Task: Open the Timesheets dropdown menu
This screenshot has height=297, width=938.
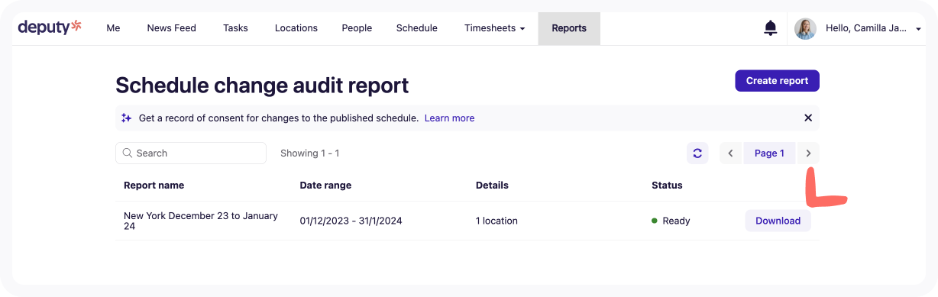Action: [x=494, y=28]
